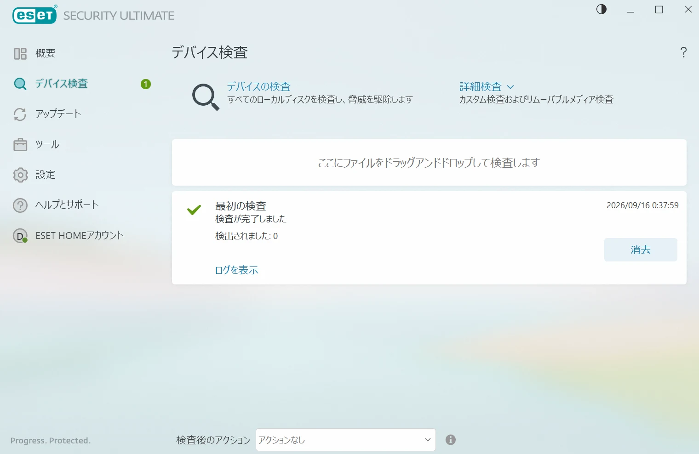699x454 pixels.
Task: Click the 消去 button
Action: [x=641, y=250]
